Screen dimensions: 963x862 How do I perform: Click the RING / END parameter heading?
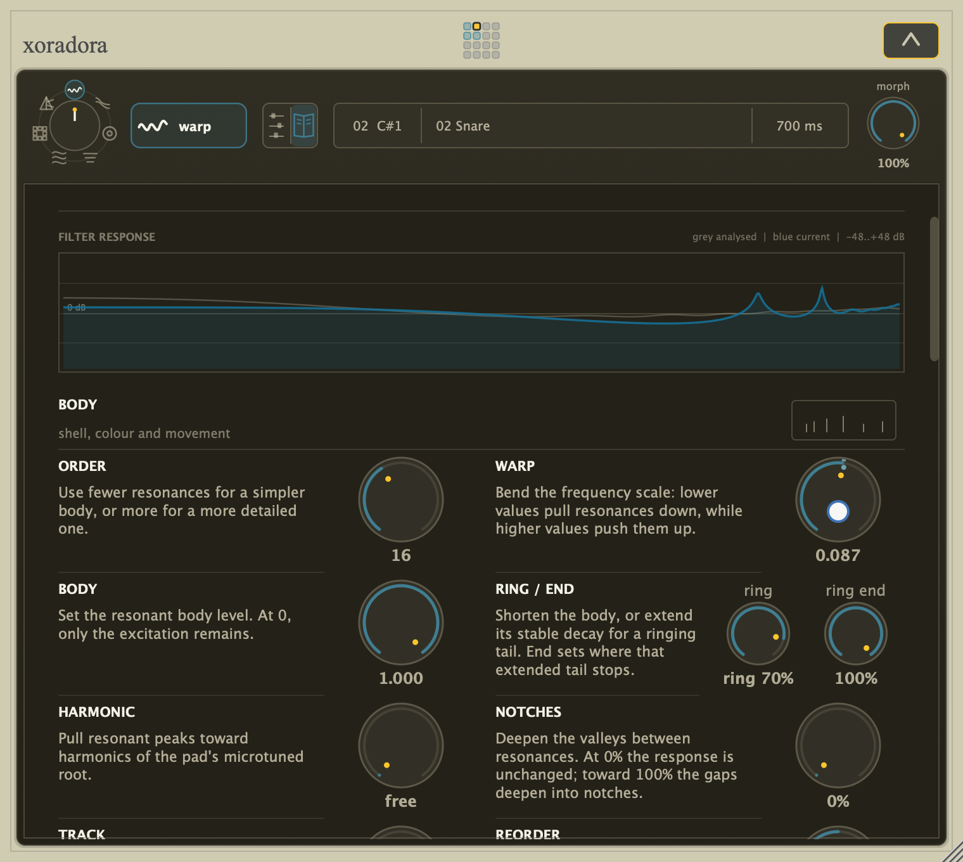pyautogui.click(x=535, y=589)
